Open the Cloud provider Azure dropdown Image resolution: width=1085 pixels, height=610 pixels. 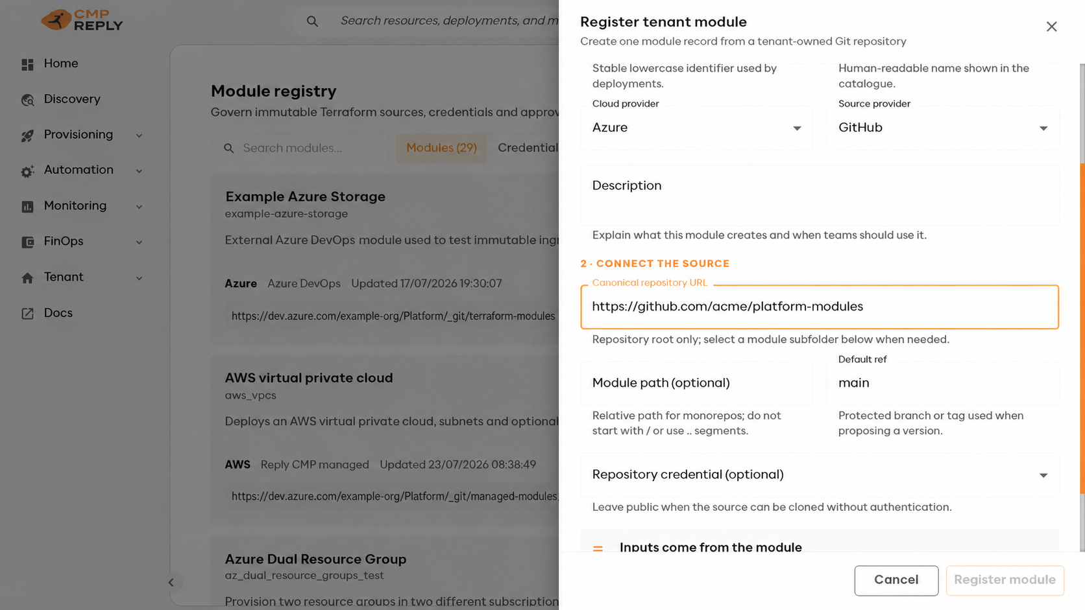(696, 128)
